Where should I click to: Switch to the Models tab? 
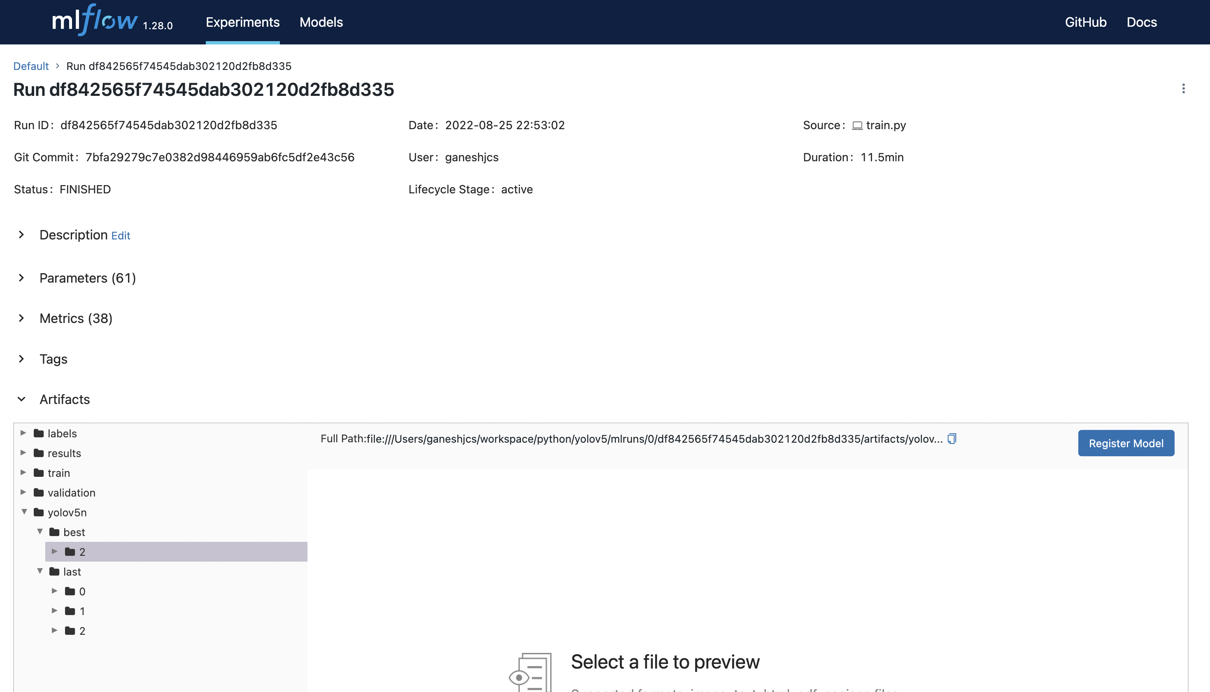(321, 22)
